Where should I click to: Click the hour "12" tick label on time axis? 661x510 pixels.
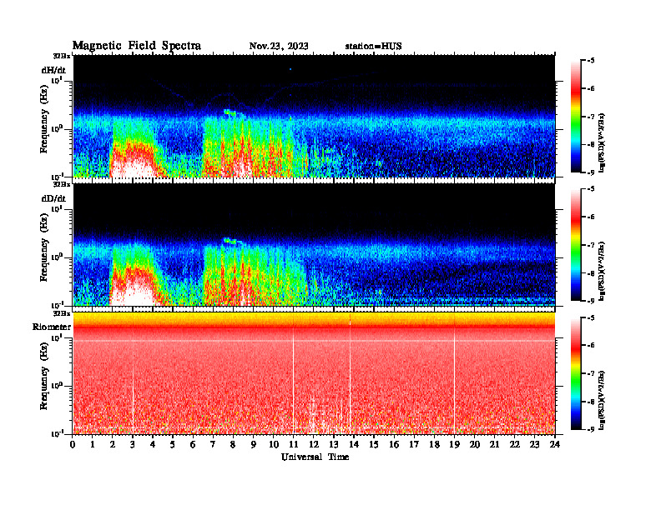[314, 444]
